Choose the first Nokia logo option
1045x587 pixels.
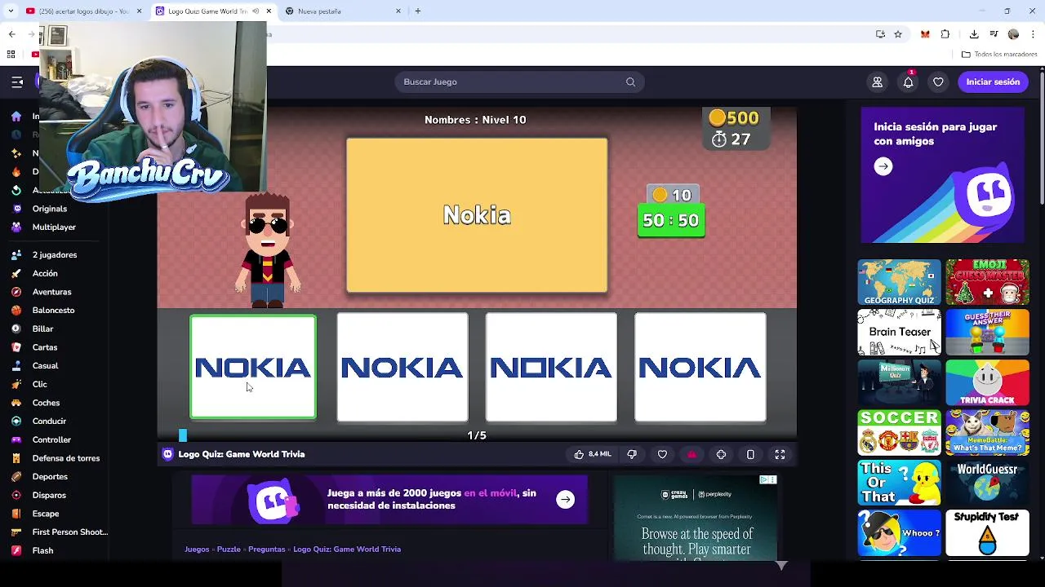pos(253,367)
